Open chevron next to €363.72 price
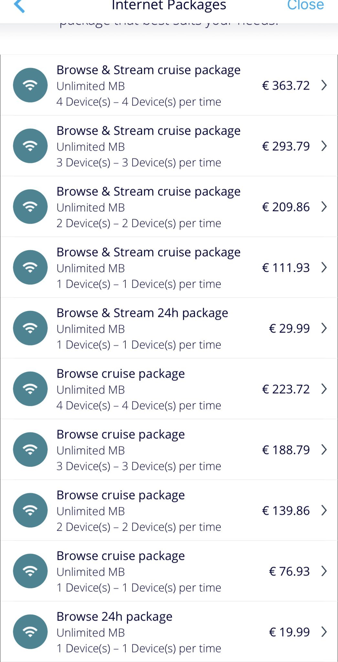This screenshot has height=662, width=338. tap(324, 85)
